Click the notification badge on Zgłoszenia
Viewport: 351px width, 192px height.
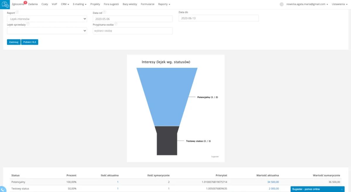point(25,2)
